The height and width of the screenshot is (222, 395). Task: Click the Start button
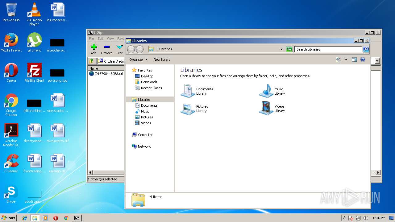8,218
